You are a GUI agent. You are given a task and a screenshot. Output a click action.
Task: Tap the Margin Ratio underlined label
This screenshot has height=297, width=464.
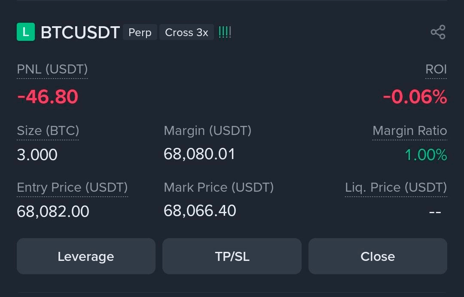click(409, 131)
